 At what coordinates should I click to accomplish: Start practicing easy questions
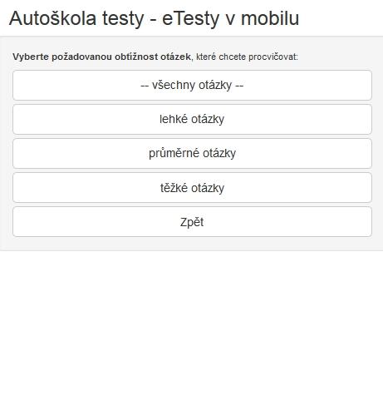click(192, 119)
